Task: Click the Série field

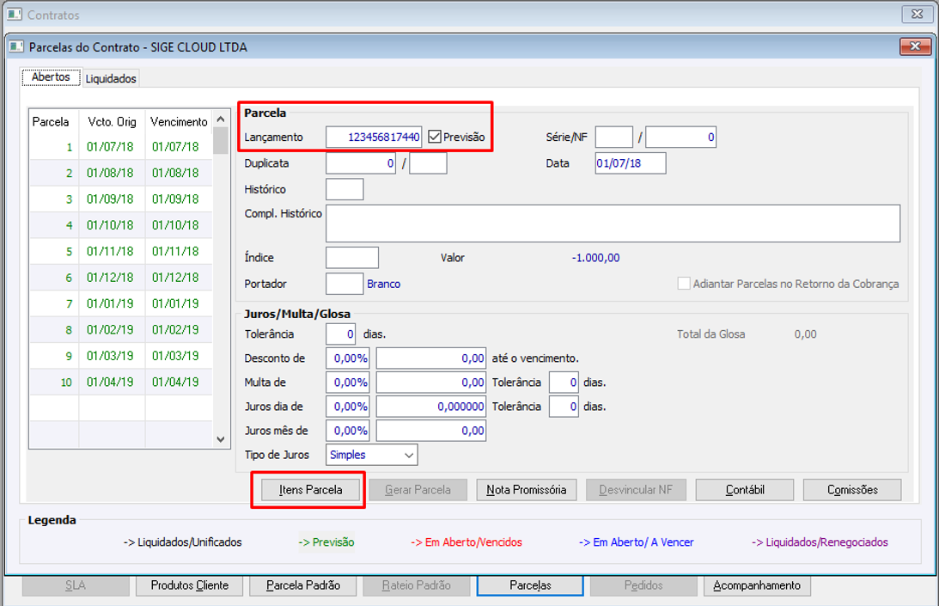Action: [x=613, y=138]
